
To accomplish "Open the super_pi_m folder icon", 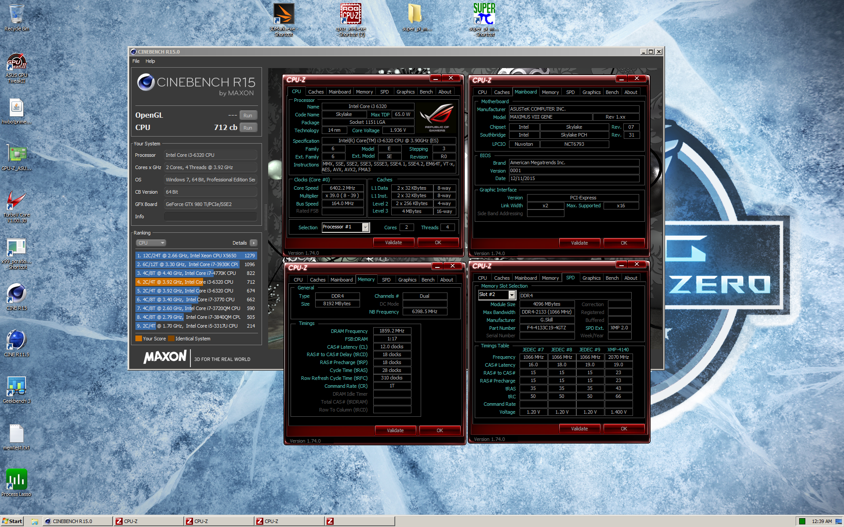I will pyautogui.click(x=416, y=18).
